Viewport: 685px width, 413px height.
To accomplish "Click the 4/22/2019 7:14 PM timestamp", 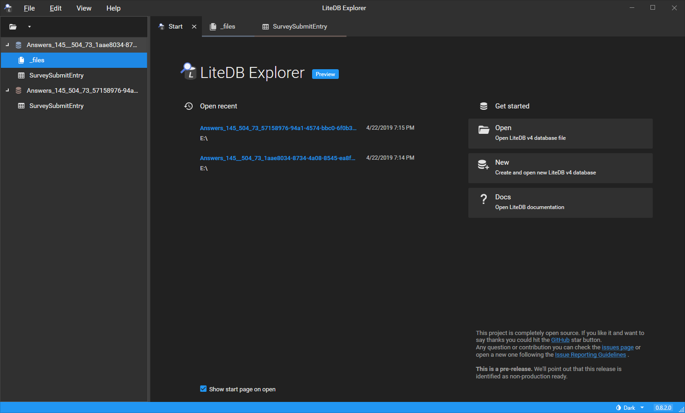I will (390, 158).
